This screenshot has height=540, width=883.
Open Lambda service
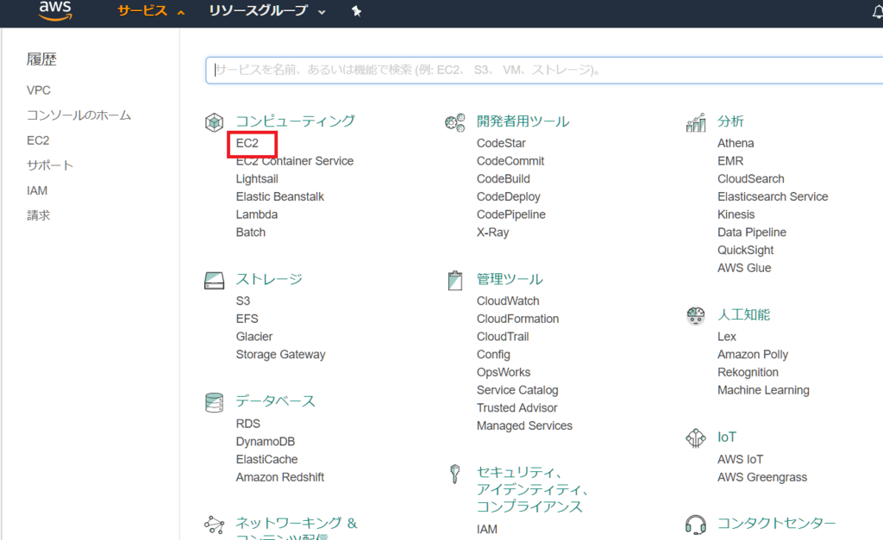[x=257, y=214]
